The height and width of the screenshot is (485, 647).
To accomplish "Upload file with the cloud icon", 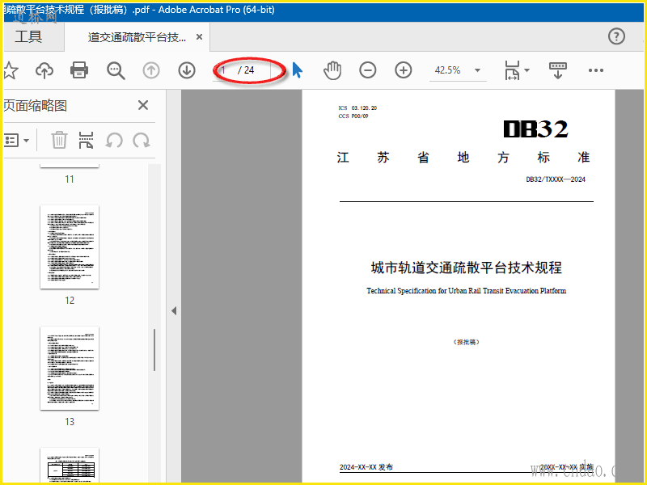I will [x=44, y=70].
